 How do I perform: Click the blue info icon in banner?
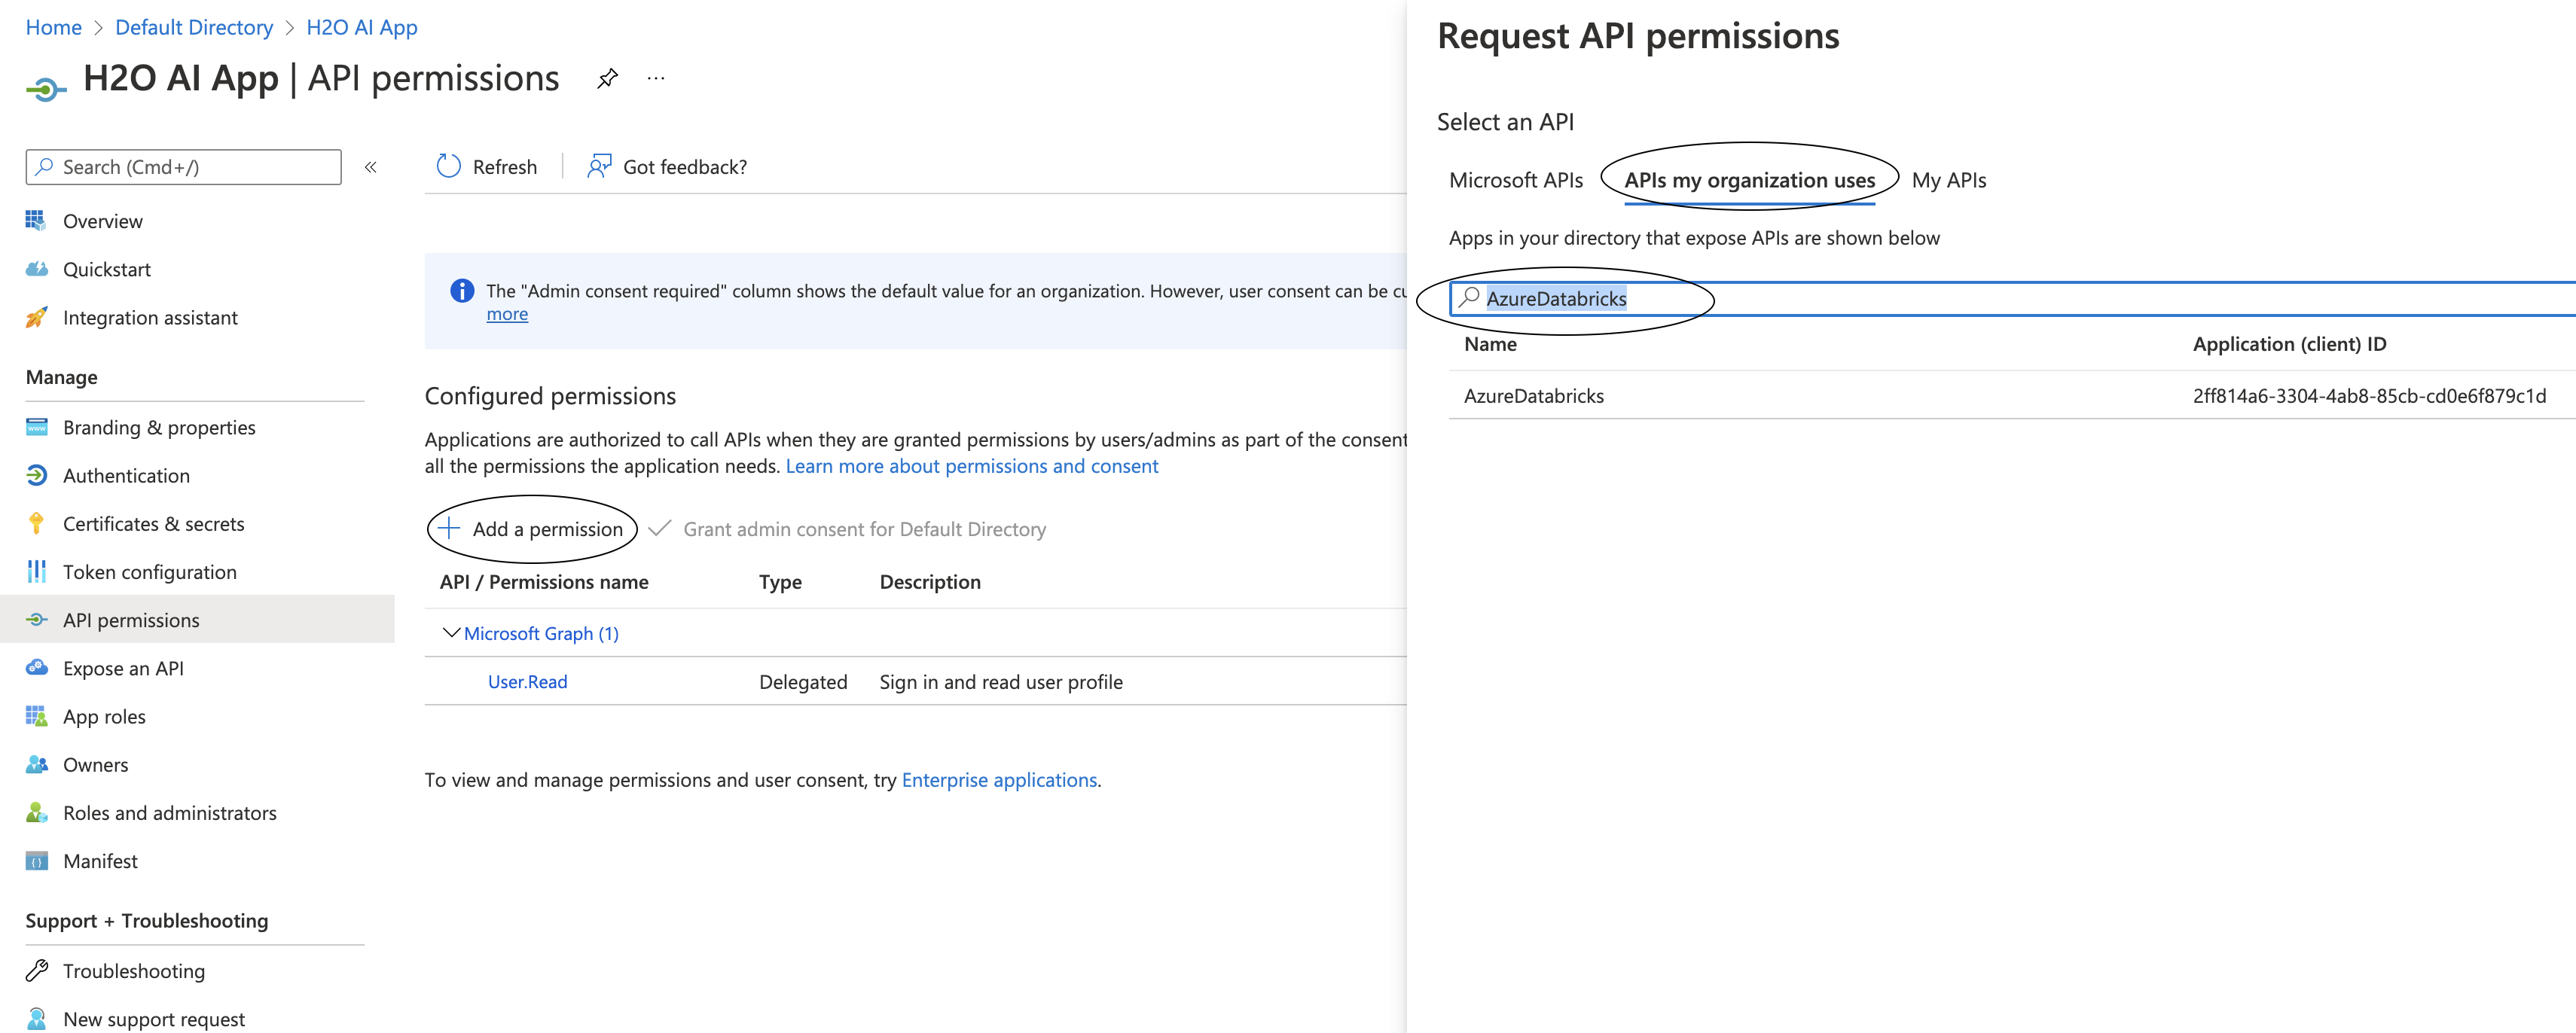pos(462,291)
